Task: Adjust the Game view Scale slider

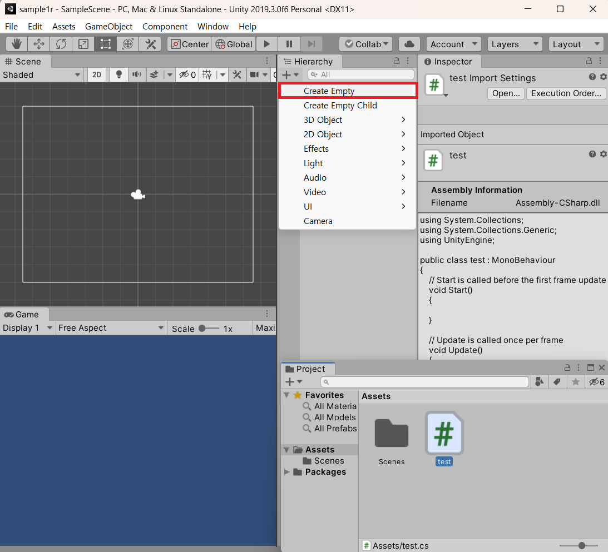Action: click(209, 329)
